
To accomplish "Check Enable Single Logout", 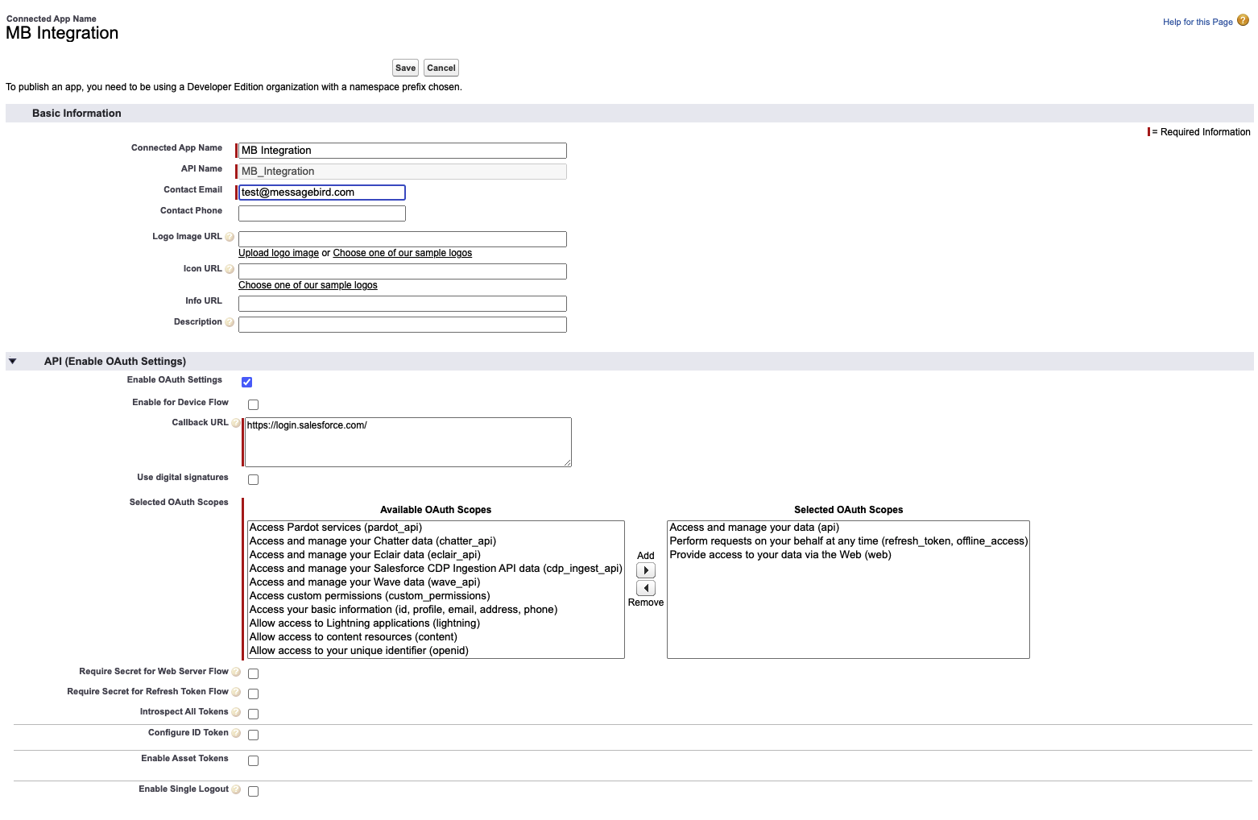I will click(x=253, y=791).
